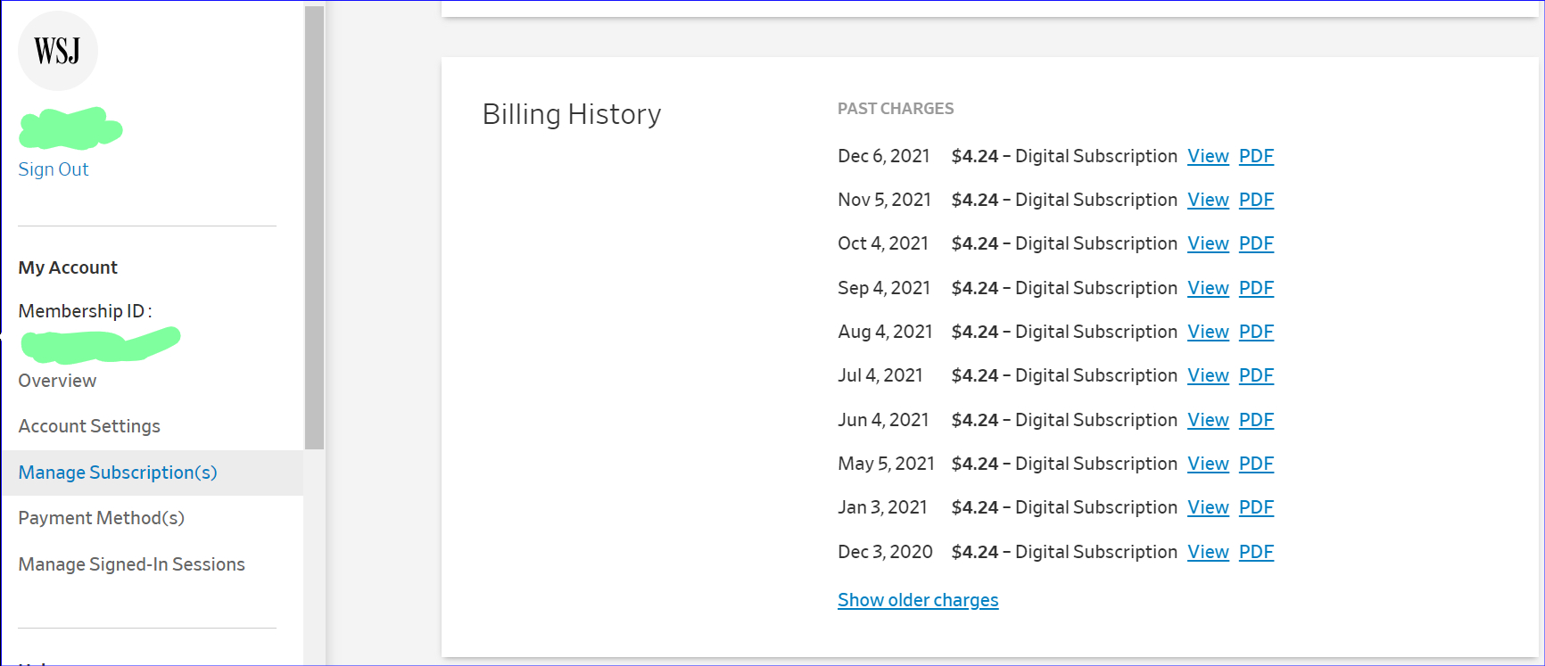
Task: View the May 5, 2021 charge
Action: click(1208, 464)
